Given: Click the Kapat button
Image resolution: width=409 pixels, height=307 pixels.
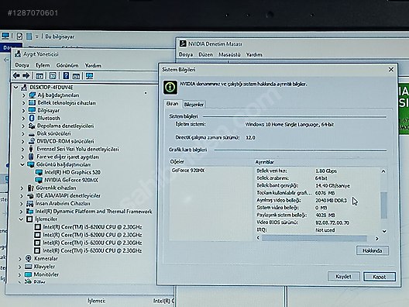Looking at the screenshot, I should pyautogui.click(x=380, y=277).
